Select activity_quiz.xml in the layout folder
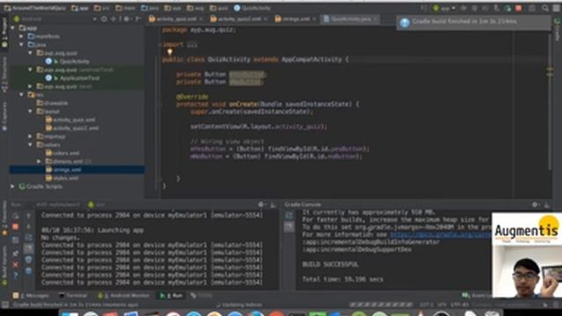The height and width of the screenshot is (316, 562). (74, 119)
